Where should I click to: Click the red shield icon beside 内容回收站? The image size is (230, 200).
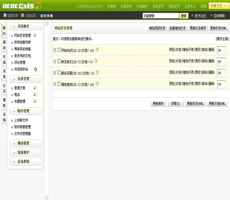36,69
